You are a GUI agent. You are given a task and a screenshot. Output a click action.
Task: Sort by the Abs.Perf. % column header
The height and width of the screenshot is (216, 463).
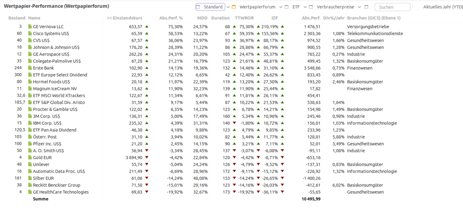tap(171, 18)
